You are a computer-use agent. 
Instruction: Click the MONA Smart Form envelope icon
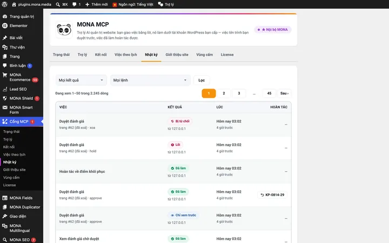coord(5,107)
